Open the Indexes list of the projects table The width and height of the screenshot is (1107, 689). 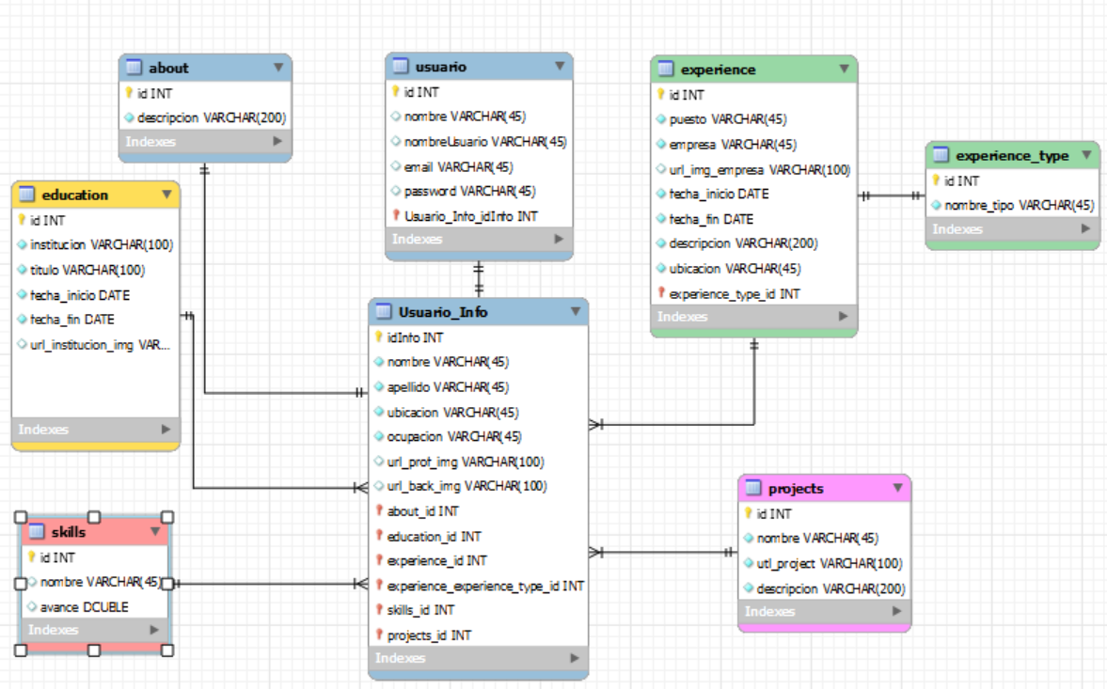point(894,611)
